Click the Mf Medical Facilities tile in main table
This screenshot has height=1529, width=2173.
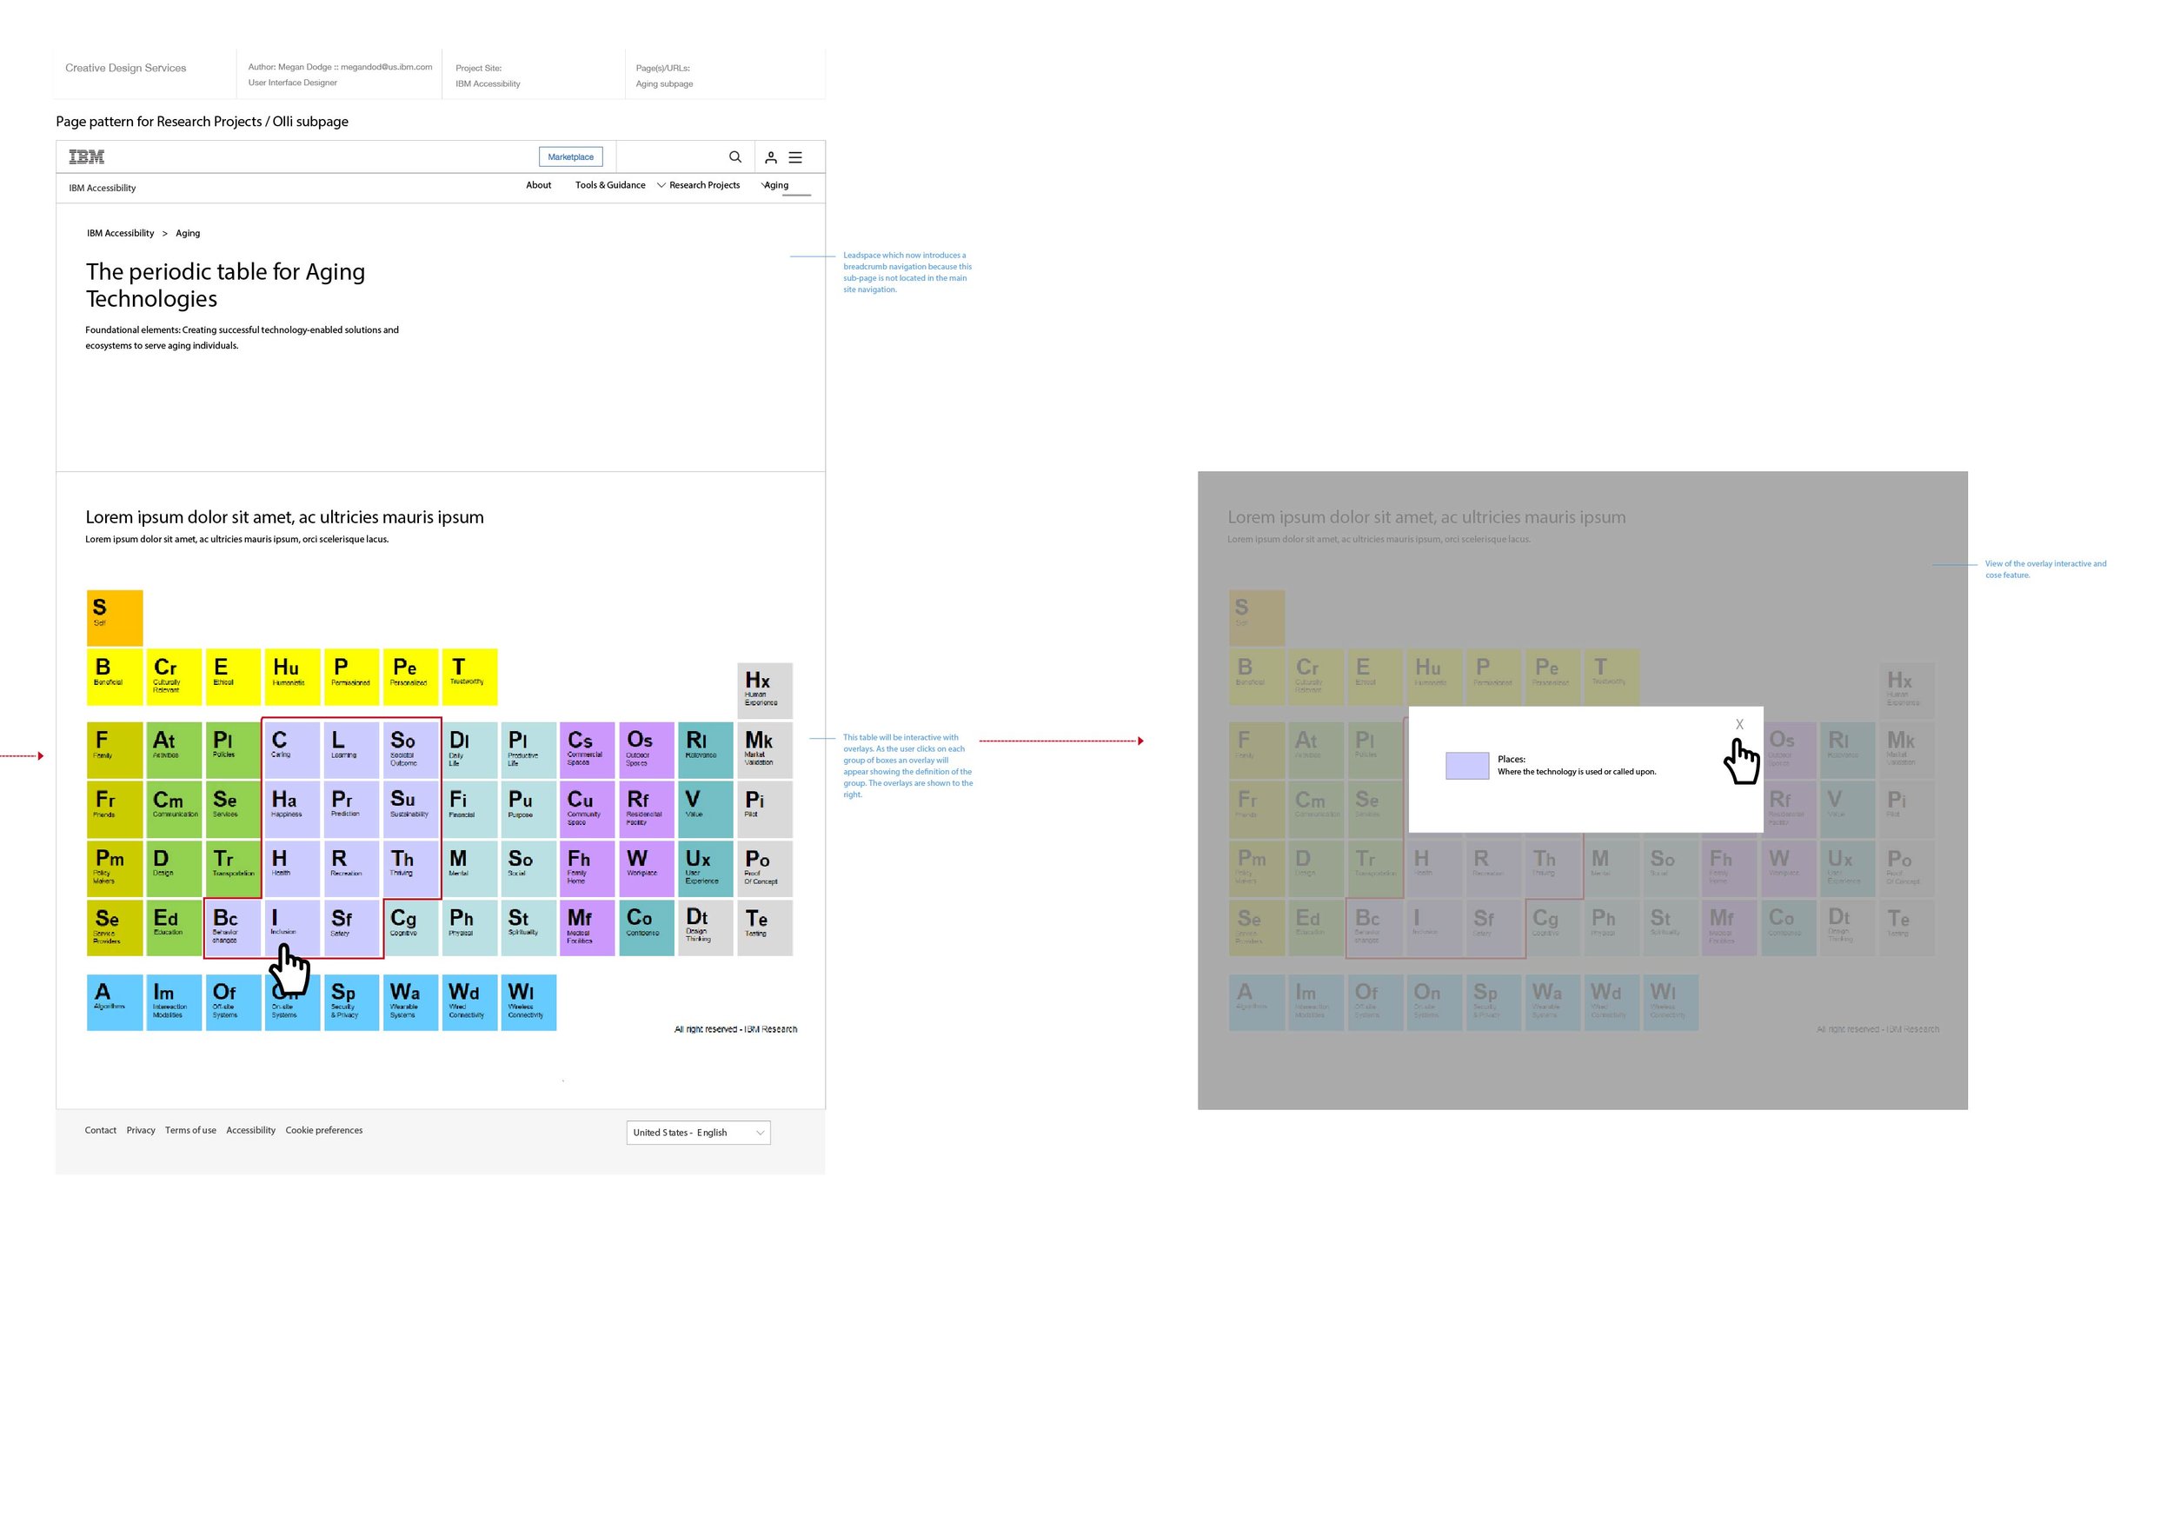[588, 927]
